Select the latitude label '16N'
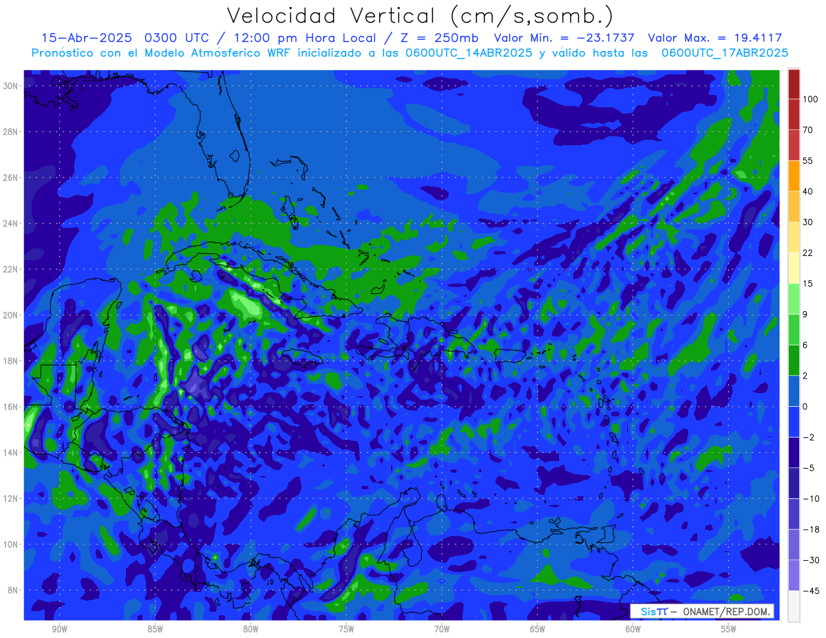This screenshot has height=638, width=826. point(11,407)
